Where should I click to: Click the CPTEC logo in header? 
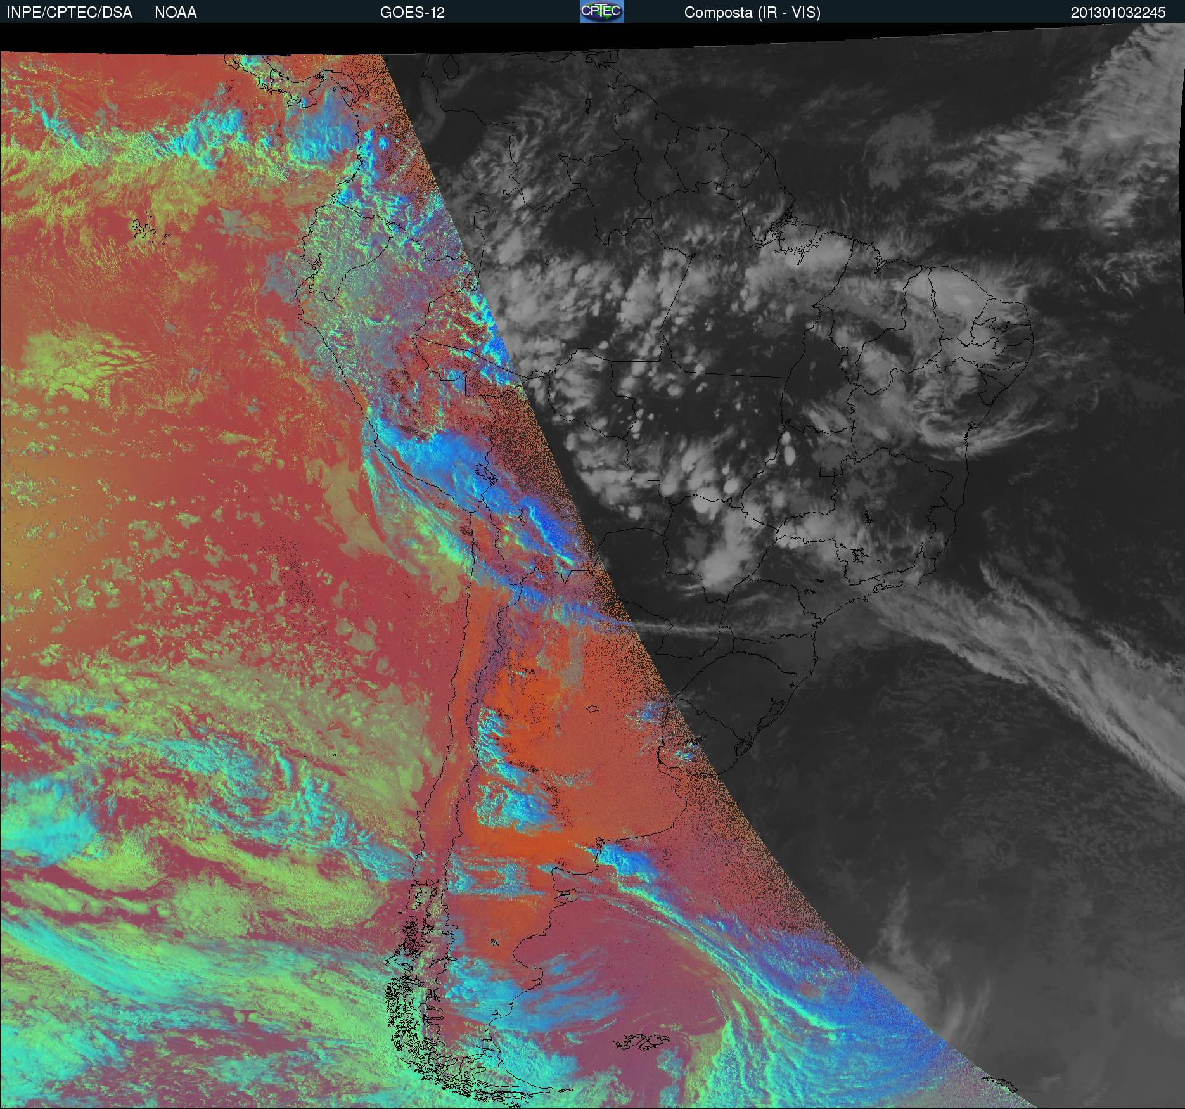click(602, 11)
